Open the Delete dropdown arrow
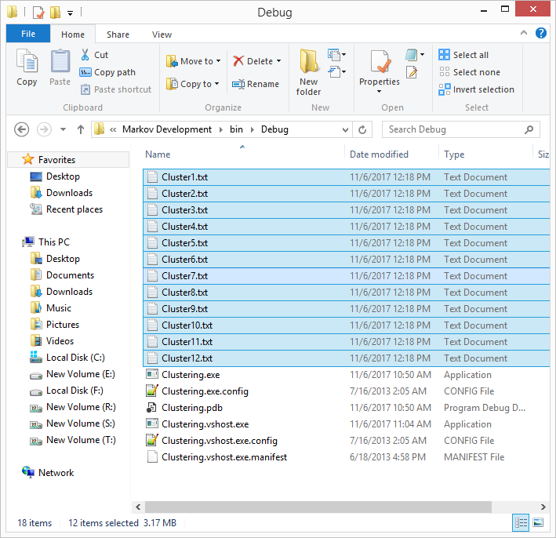This screenshot has width=556, height=538. coord(278,61)
